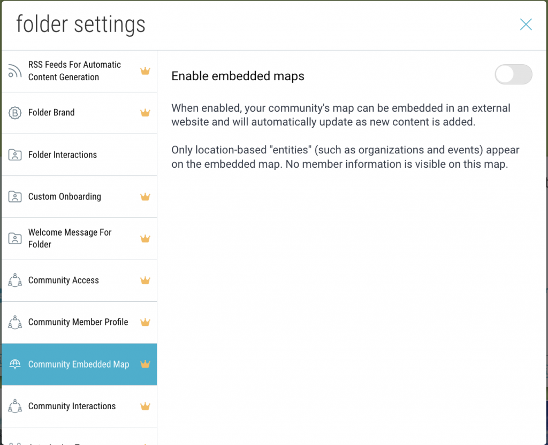Screen dimensions: 548x445
Task: Open the Folder Interactions settings
Action: click(63, 155)
